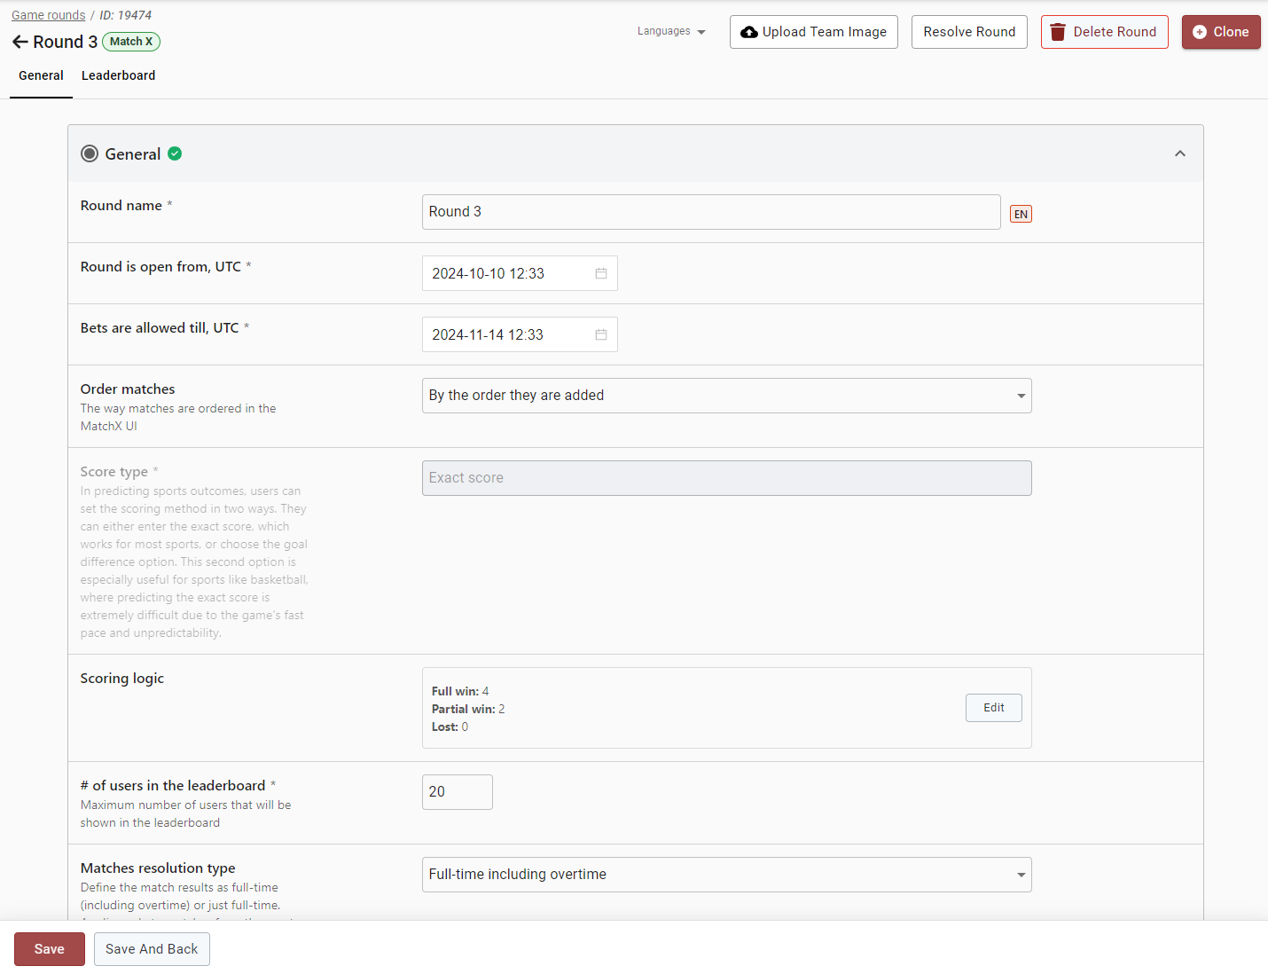Click the back arrow beside Round 3
The width and height of the screenshot is (1268, 974).
click(20, 42)
